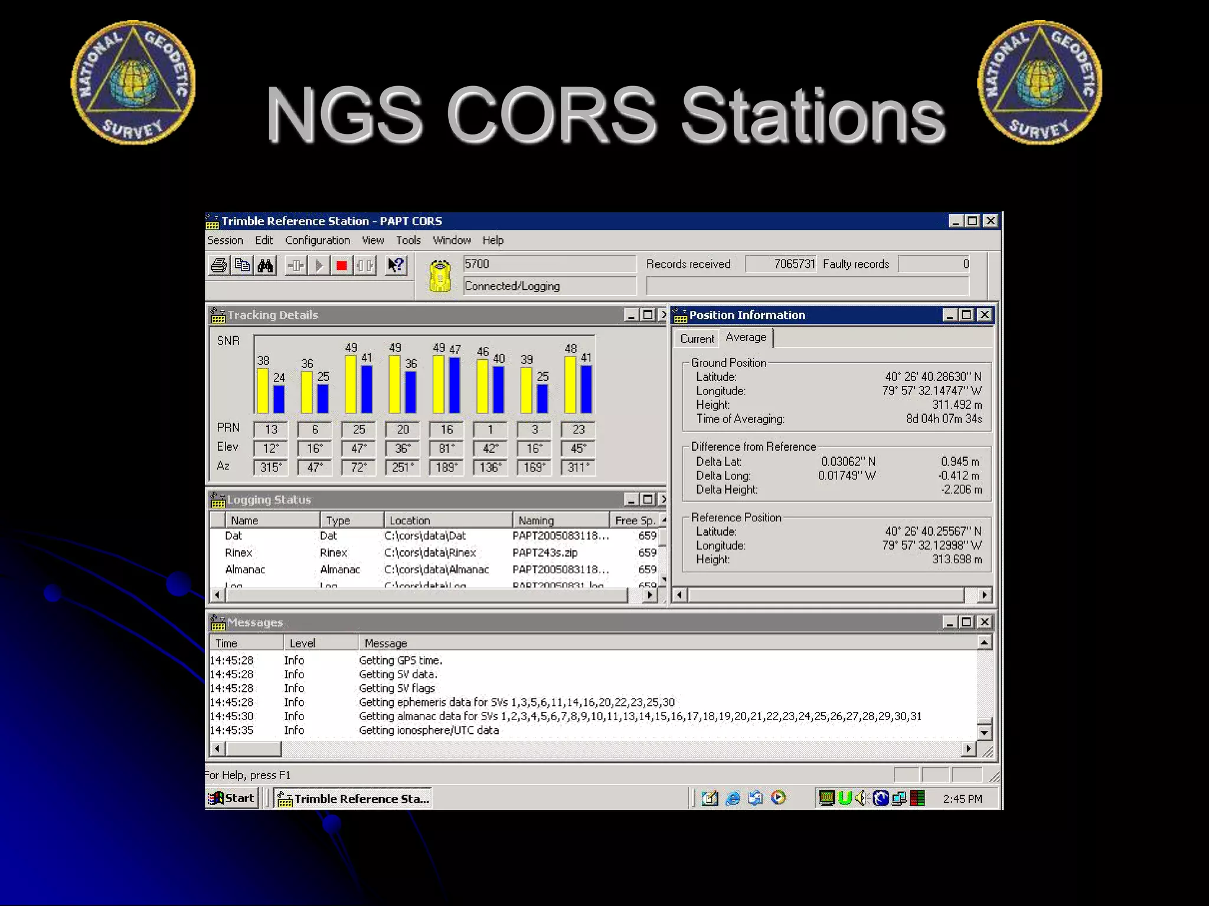Click the Records received value field
This screenshot has width=1209, height=906.
[781, 264]
